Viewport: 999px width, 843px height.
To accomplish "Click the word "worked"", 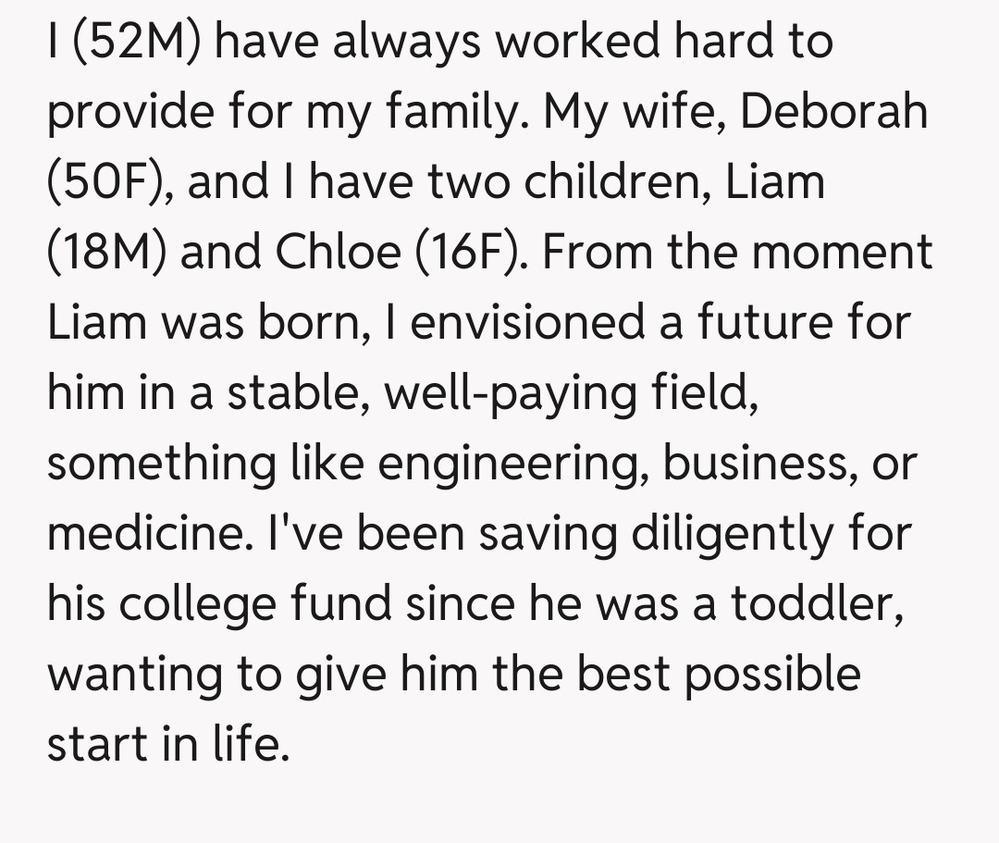I will pos(563,42).
